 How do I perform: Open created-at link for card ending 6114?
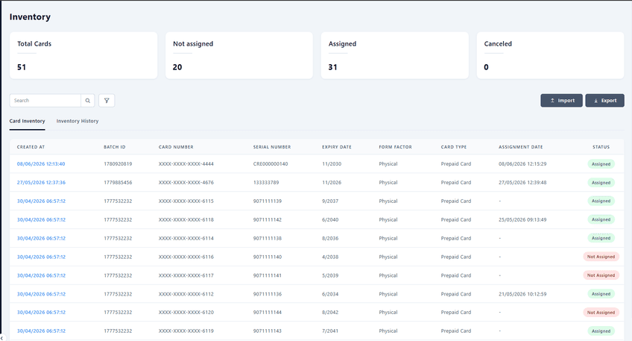tap(41, 238)
